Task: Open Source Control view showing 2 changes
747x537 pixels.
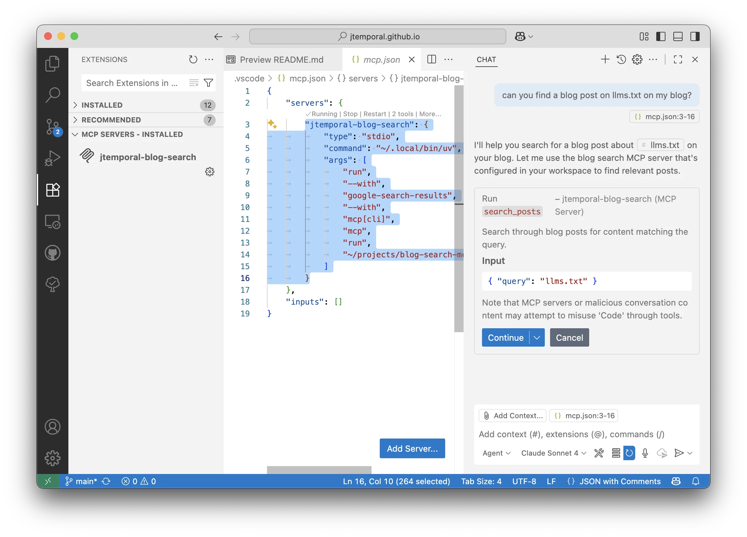Action: click(x=52, y=127)
